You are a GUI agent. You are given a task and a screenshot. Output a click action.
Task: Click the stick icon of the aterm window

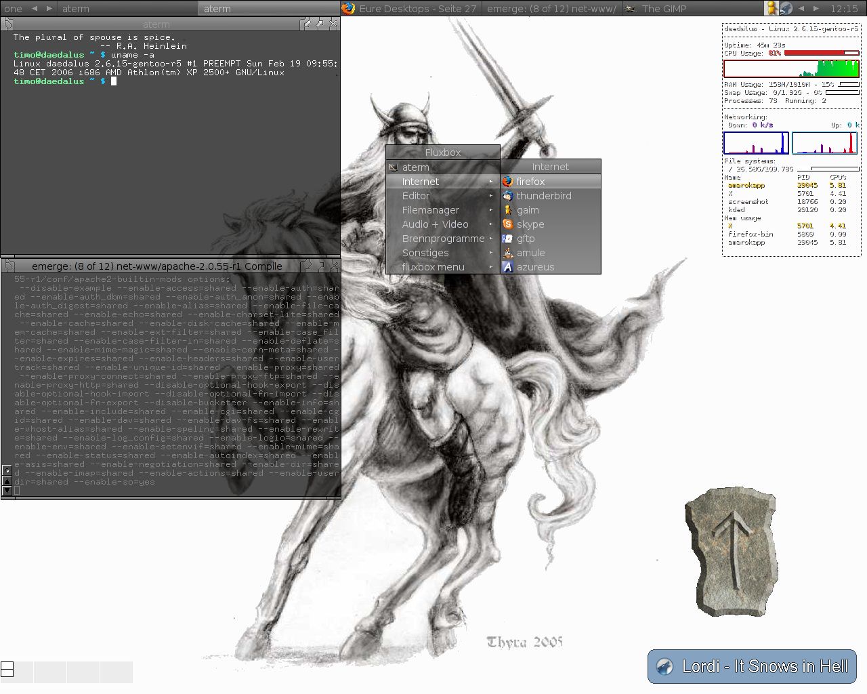click(8, 24)
